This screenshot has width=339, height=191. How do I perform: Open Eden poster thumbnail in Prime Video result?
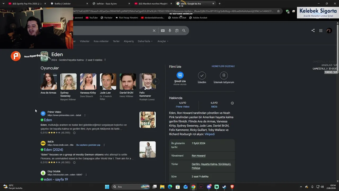point(148,120)
